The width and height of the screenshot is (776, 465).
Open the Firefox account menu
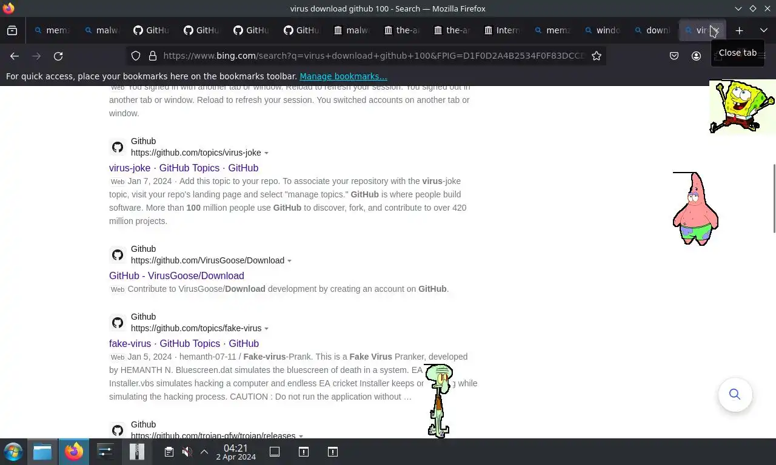(x=696, y=56)
